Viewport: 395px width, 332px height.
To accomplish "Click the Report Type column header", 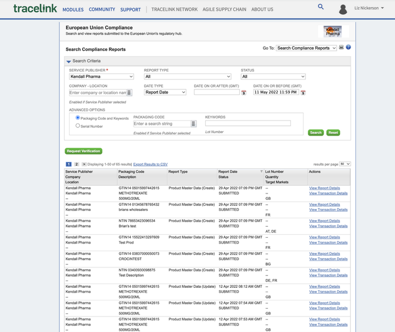I will (178, 172).
